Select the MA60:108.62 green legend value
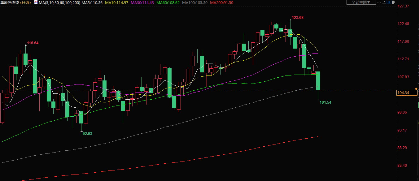 point(168,2)
